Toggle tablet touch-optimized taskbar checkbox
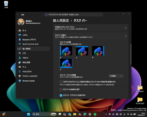Image resolution: width=147 pixels, height=117 pixels. point(61,82)
